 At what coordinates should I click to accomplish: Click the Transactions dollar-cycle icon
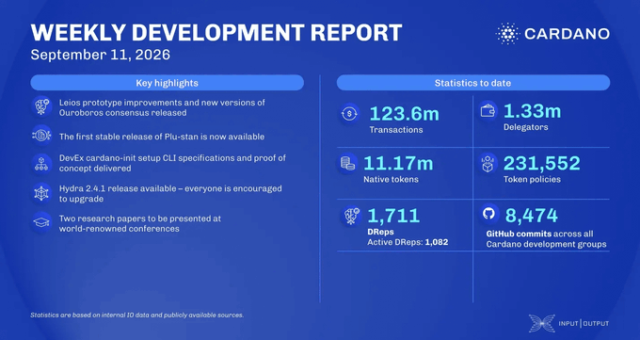coord(349,114)
